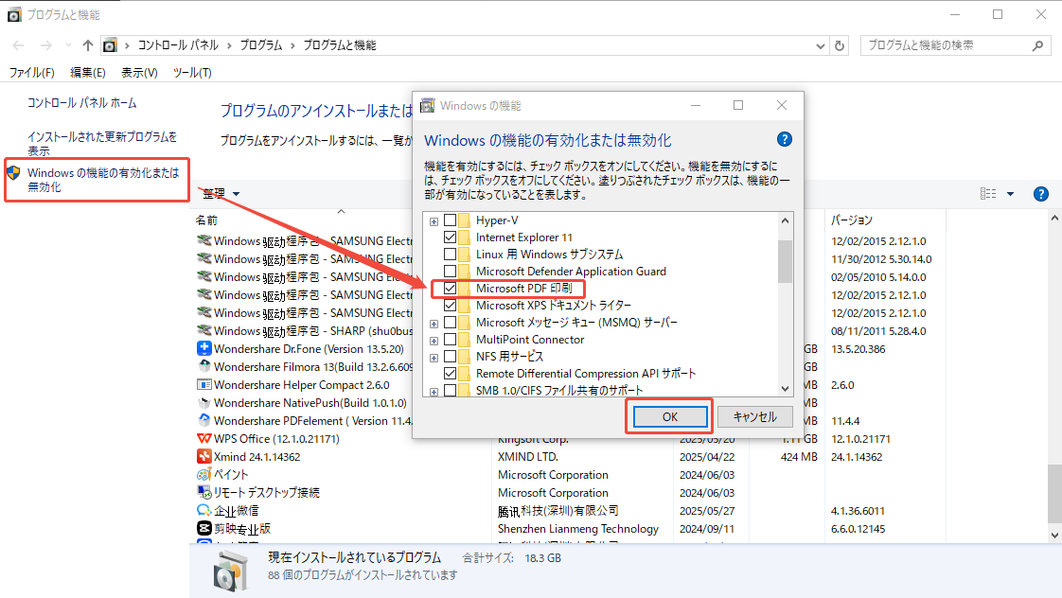Select WPS Office program icon

[x=204, y=438]
